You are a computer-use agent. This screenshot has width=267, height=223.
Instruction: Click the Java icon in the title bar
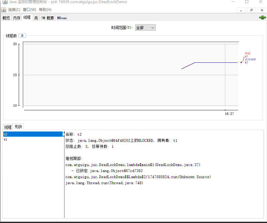5,2
